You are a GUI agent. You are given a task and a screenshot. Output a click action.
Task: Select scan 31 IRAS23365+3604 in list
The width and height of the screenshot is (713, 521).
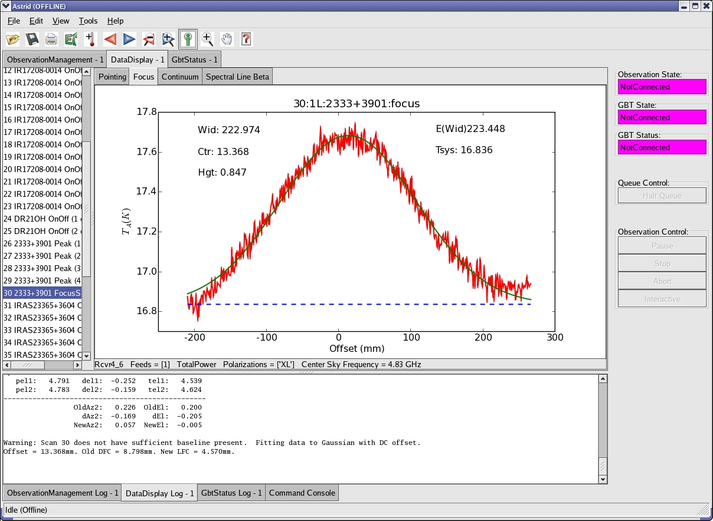[x=42, y=305]
